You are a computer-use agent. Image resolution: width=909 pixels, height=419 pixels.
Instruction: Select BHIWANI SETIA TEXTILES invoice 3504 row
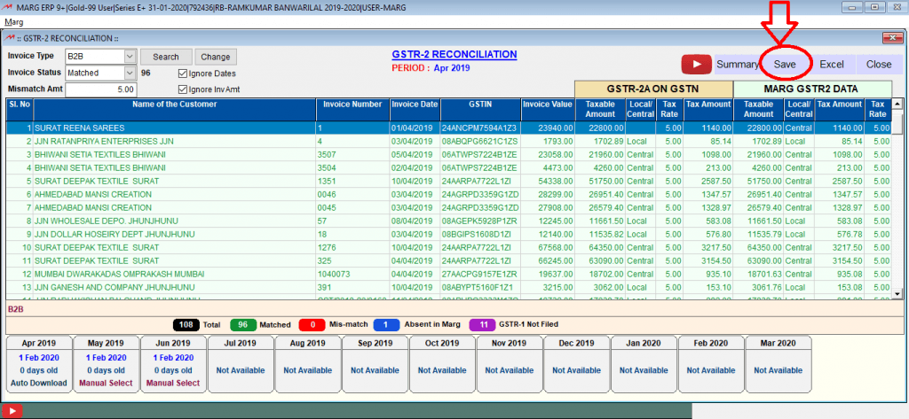click(448, 167)
